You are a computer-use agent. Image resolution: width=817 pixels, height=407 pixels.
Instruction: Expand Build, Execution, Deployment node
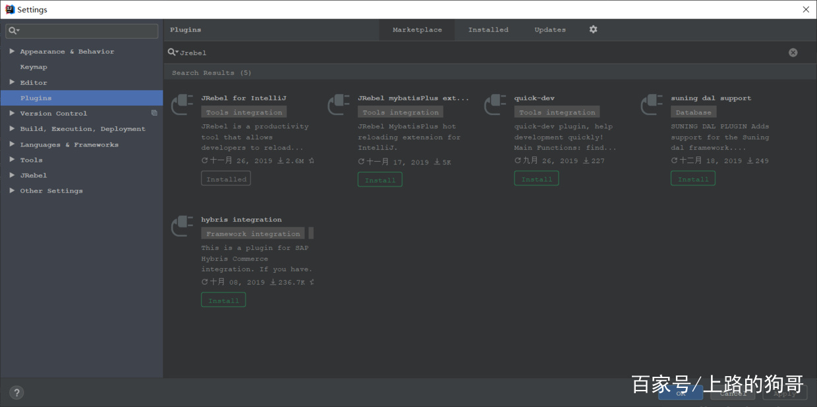pyautogui.click(x=12, y=129)
